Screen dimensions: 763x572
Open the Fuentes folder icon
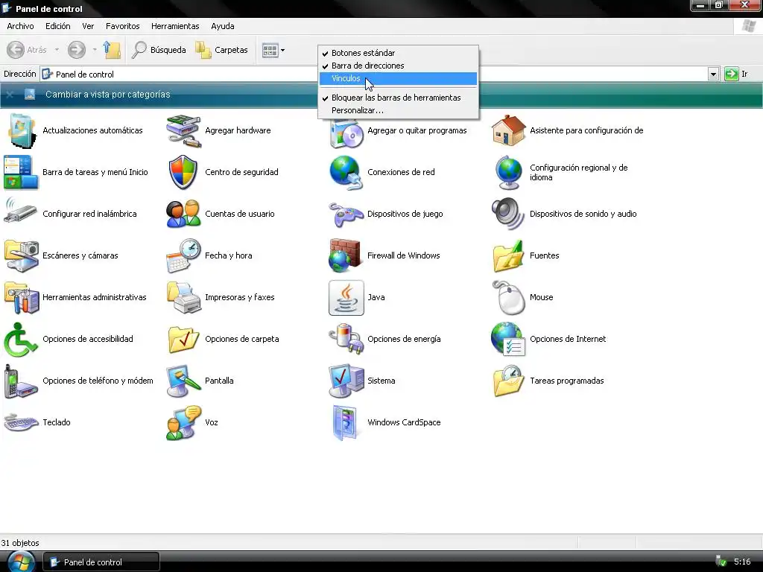[508, 256]
